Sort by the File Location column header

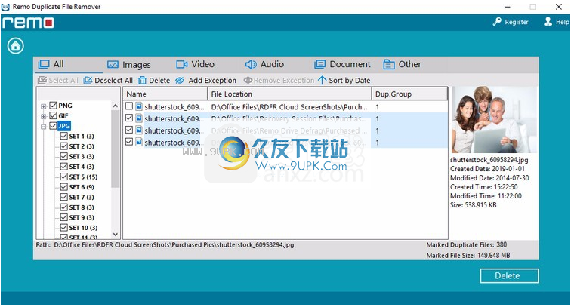click(x=289, y=94)
